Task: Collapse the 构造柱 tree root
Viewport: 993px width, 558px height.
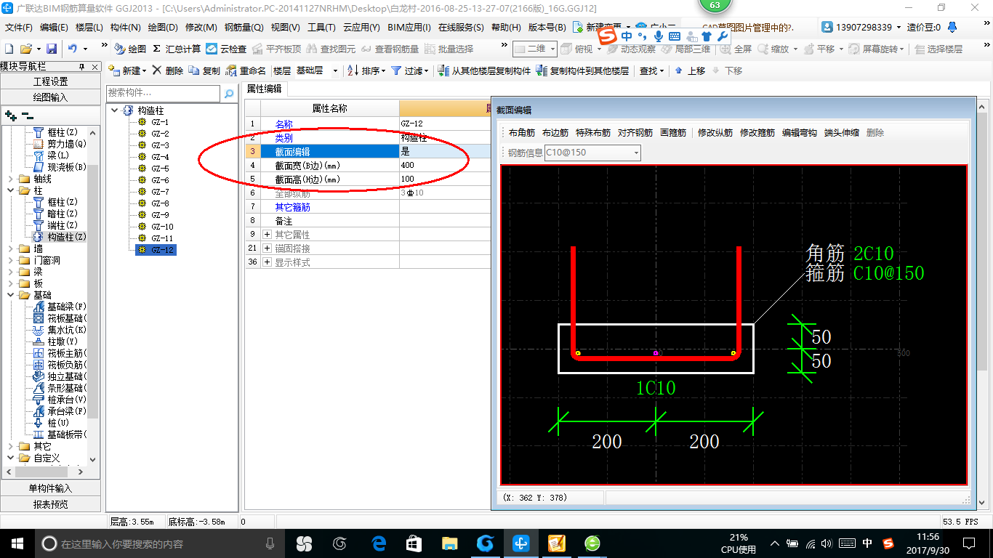Action: [116, 110]
